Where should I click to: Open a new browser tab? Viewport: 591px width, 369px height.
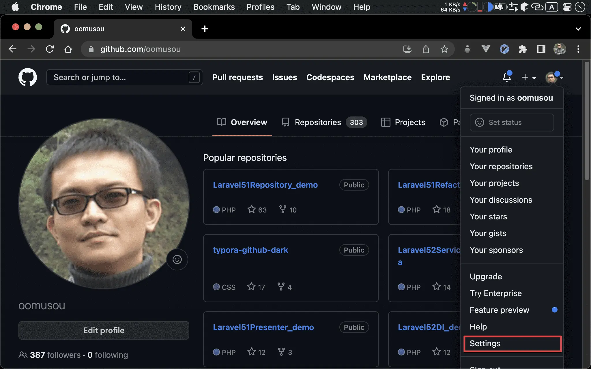(205, 29)
